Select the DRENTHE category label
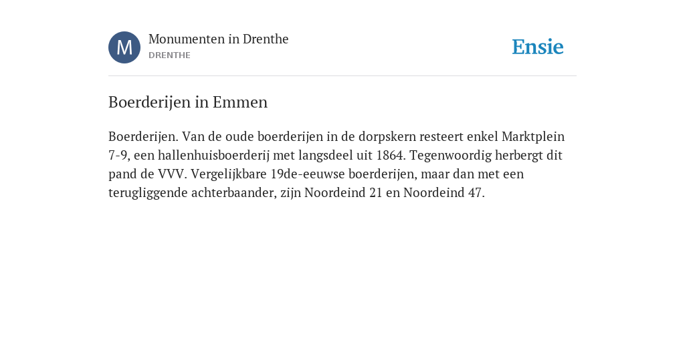 click(169, 55)
